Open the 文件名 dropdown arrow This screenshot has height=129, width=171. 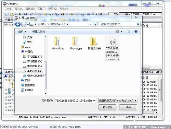94,101
